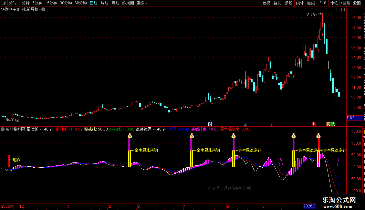365x210 pixels.
Task: Click the 警戒线 50.00 label
Action: tap(96, 129)
